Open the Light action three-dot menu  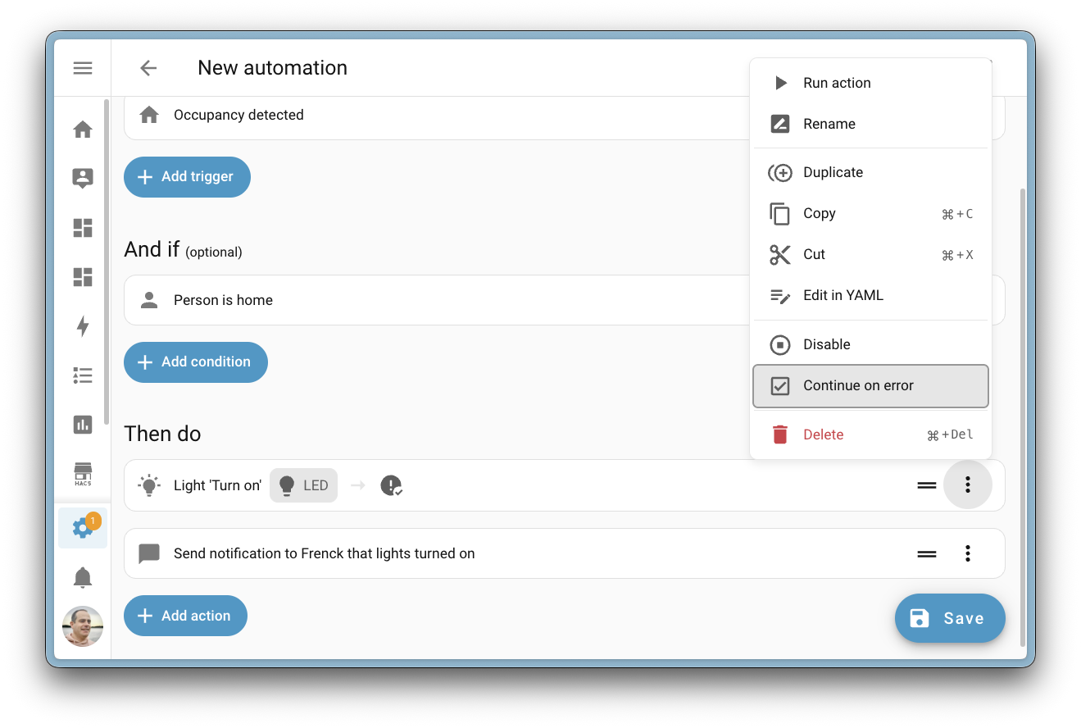click(968, 485)
